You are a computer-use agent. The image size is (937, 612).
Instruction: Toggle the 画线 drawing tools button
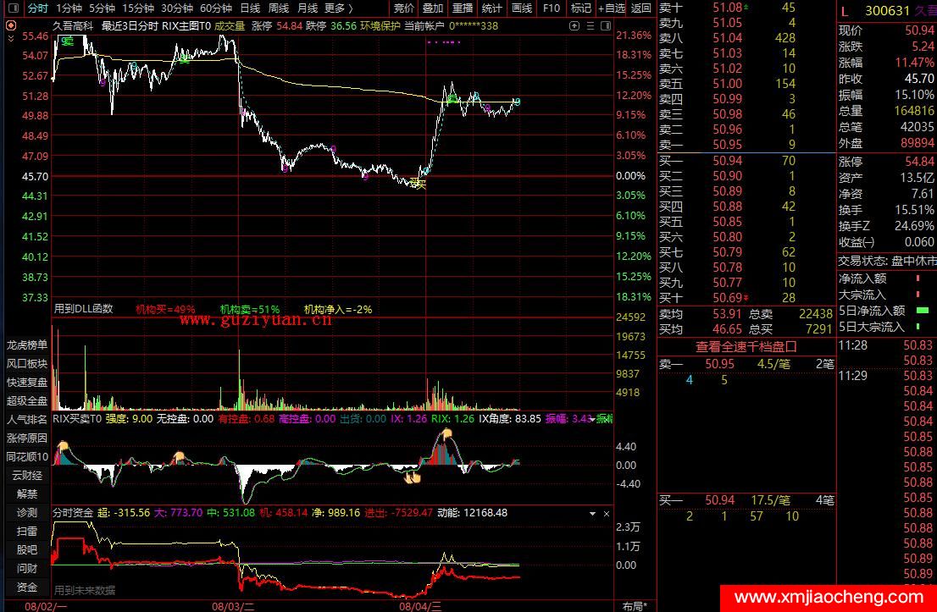tap(522, 8)
